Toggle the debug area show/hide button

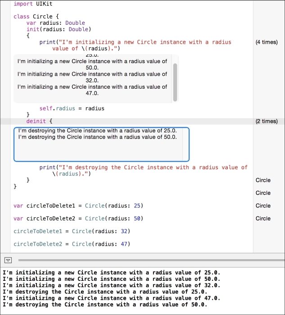click(8, 261)
